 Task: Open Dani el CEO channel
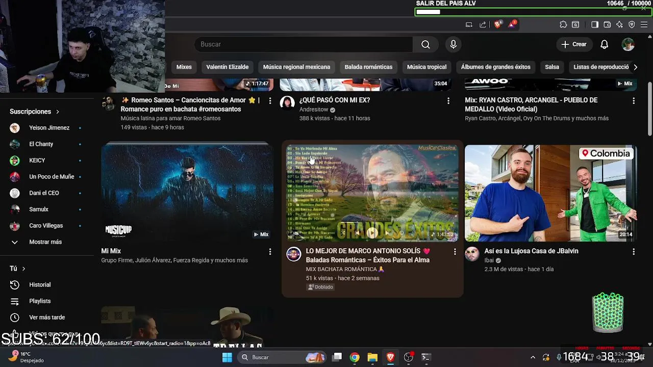(46, 193)
